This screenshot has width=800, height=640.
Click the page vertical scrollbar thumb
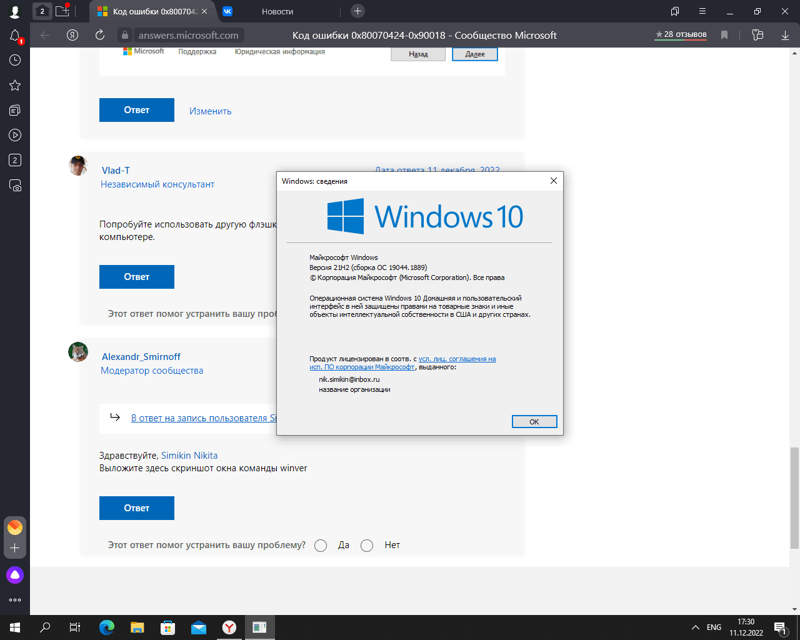(x=794, y=498)
